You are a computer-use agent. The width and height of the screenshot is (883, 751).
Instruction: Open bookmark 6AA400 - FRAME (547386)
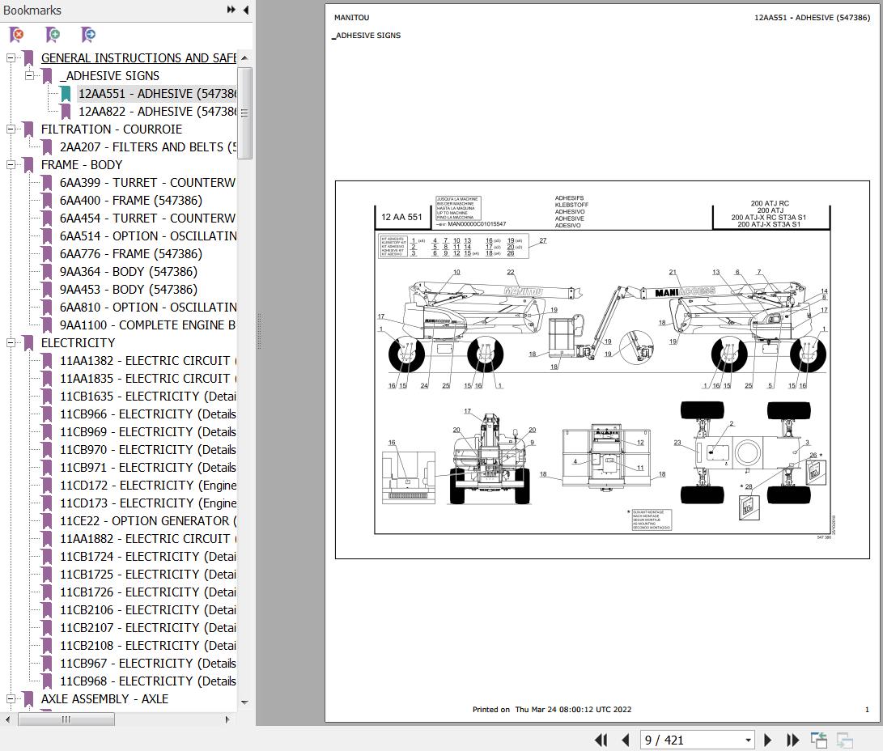tap(130, 201)
